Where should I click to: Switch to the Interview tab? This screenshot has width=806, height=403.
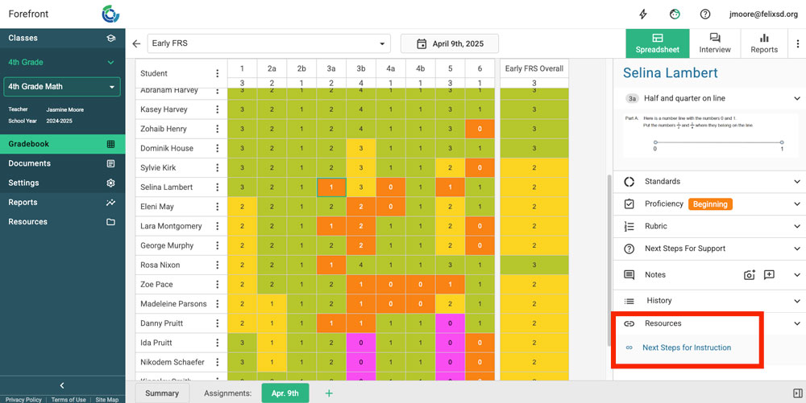[714, 43]
